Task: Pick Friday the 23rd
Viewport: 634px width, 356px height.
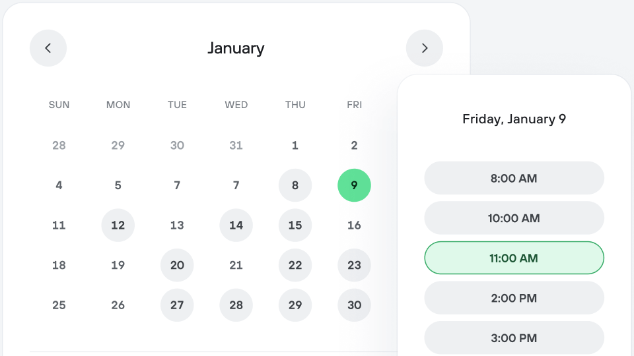Action: (354, 265)
